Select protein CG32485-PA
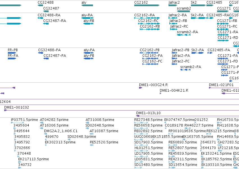Screen dimensions: 239x169 point(210,53)
